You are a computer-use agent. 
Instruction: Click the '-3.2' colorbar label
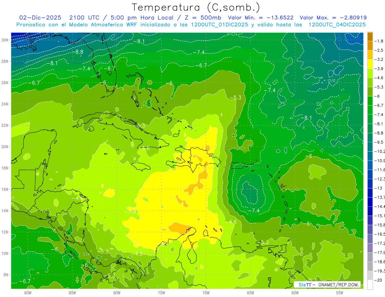[x=379, y=60]
